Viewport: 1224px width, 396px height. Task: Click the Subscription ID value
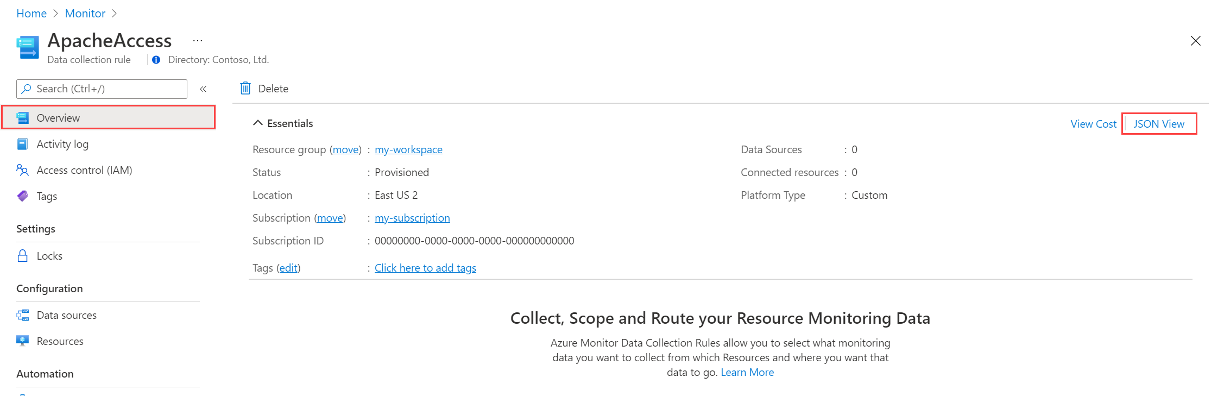474,241
